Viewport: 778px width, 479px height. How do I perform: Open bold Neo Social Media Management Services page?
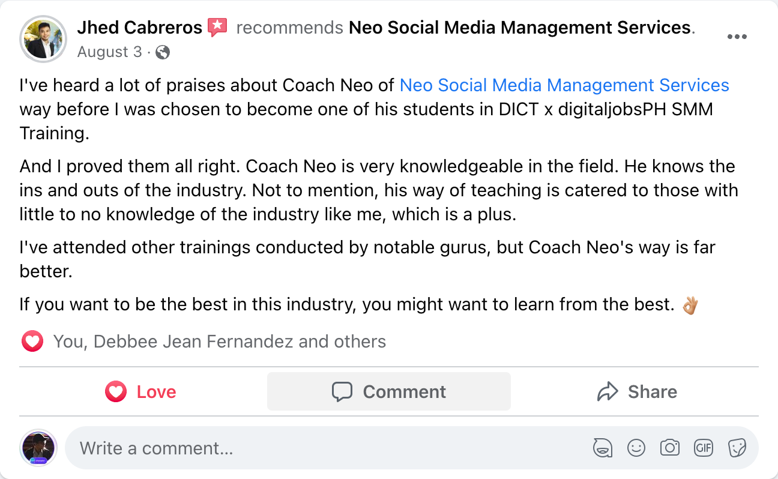click(519, 27)
